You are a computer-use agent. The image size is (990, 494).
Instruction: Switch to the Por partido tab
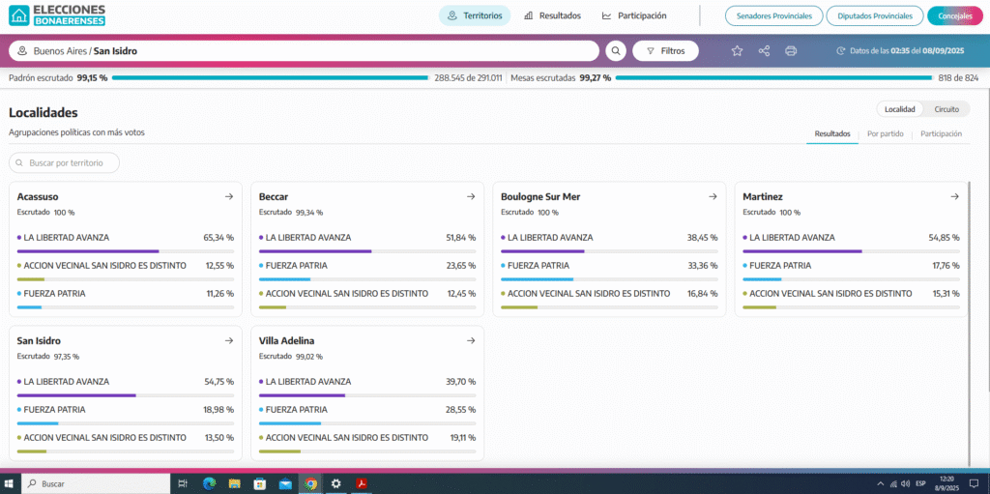(x=885, y=133)
